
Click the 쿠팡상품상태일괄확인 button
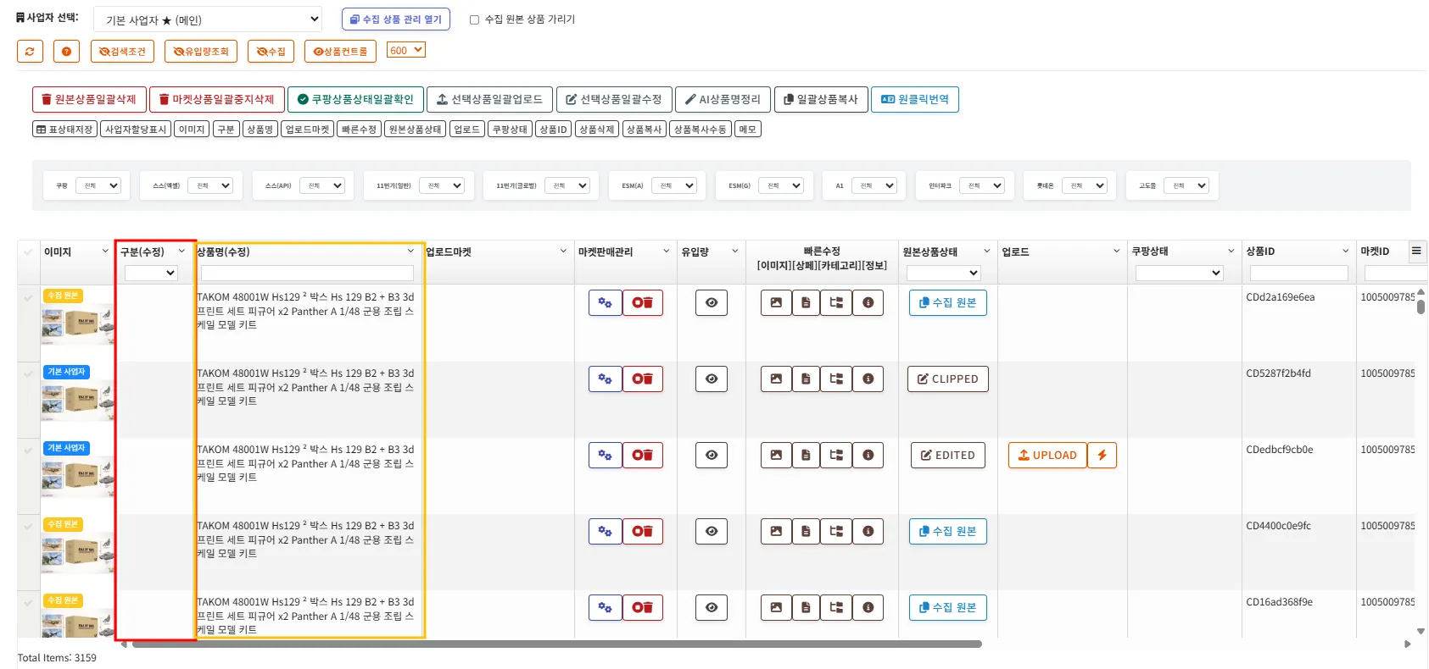click(354, 99)
